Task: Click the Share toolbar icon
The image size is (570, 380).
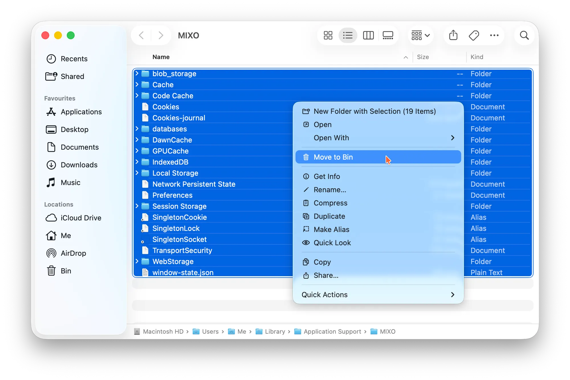Action: [x=453, y=35]
